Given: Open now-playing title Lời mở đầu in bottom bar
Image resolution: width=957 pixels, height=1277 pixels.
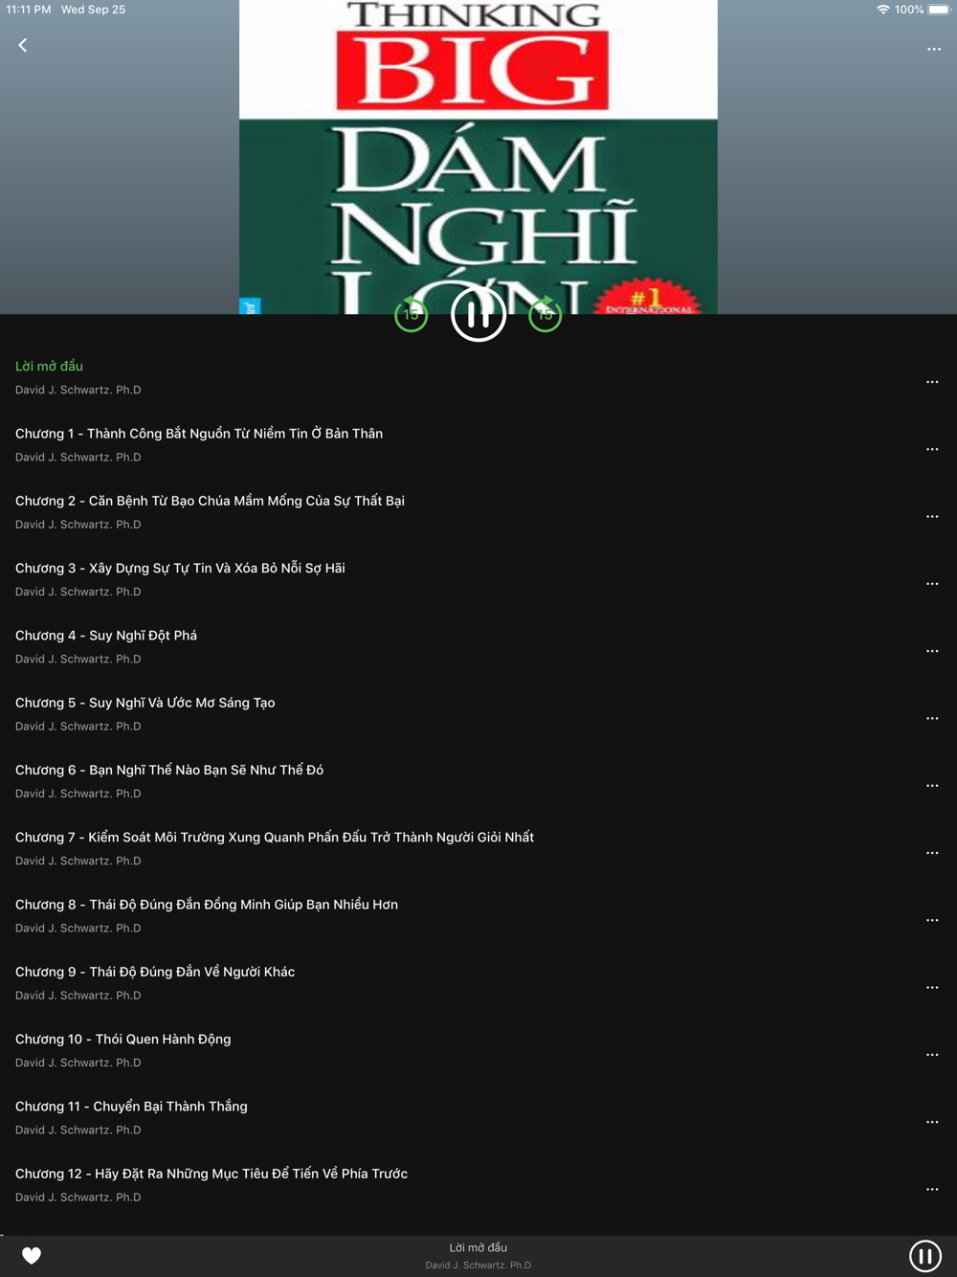Looking at the screenshot, I should [478, 1247].
